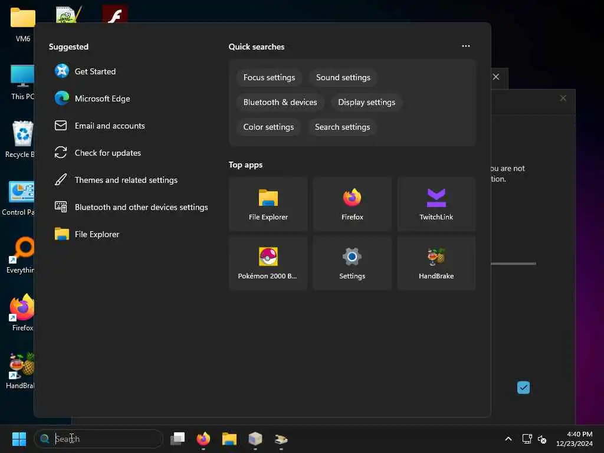Image resolution: width=604 pixels, height=453 pixels.
Task: Click progress bar in background dialog
Action: coord(514,264)
